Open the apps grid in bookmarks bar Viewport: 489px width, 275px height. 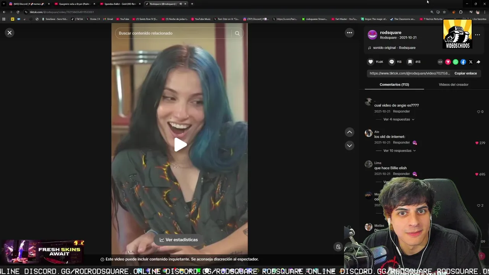(x=4, y=19)
